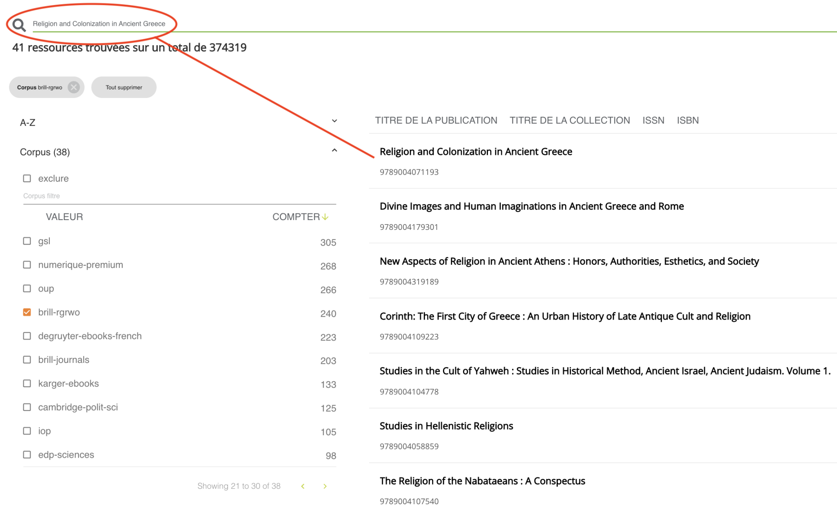Click ISBN 9789004179301
The image size is (837, 514).
click(409, 227)
